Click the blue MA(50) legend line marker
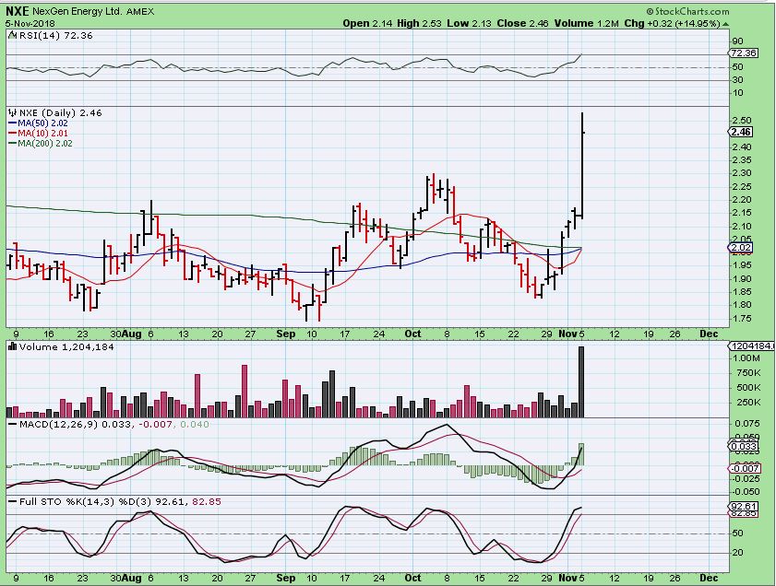The width and height of the screenshot is (776, 586). [12, 123]
